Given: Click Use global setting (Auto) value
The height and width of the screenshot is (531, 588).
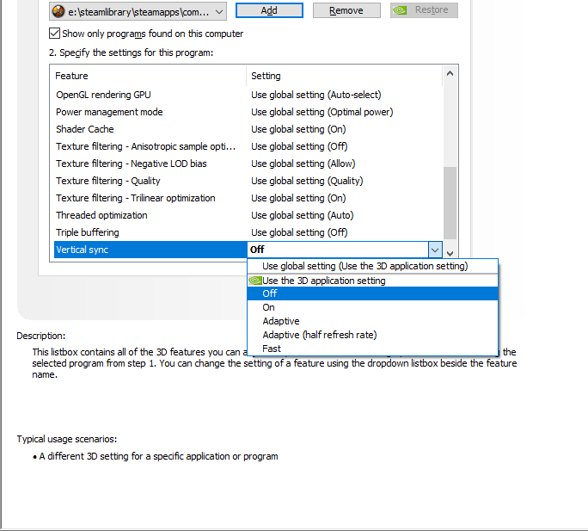Looking at the screenshot, I should pos(303,215).
